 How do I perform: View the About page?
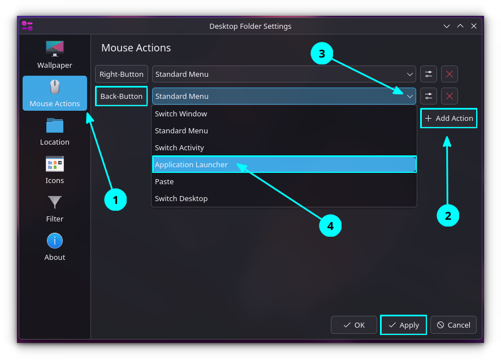pyautogui.click(x=54, y=247)
